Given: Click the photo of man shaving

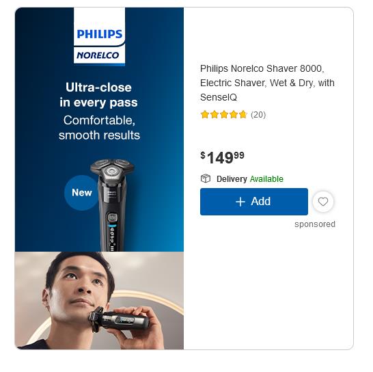Looking at the screenshot, I should (x=99, y=300).
